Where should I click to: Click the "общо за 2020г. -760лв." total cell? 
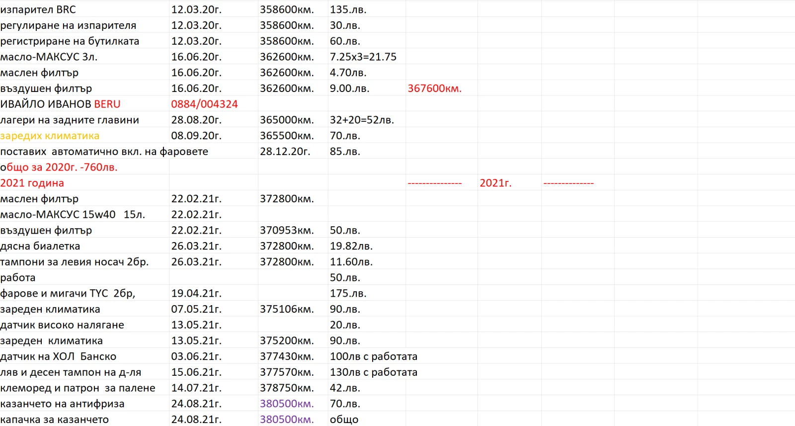pyautogui.click(x=59, y=168)
